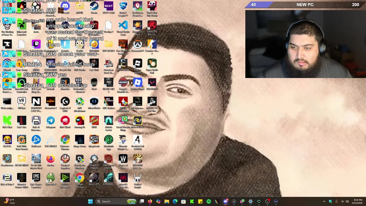Screen dimensions: 366x206
Task: Open Marvel Rivals desktop shortcut
Action: 138,122
